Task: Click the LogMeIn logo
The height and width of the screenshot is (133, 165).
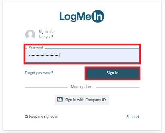Action: click(82, 16)
